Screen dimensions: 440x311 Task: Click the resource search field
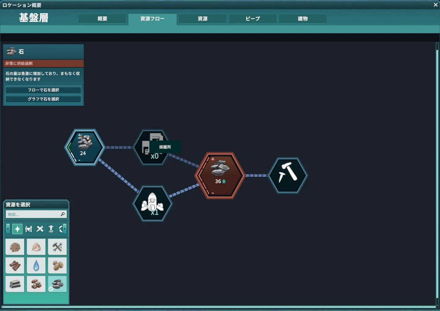click(x=36, y=214)
